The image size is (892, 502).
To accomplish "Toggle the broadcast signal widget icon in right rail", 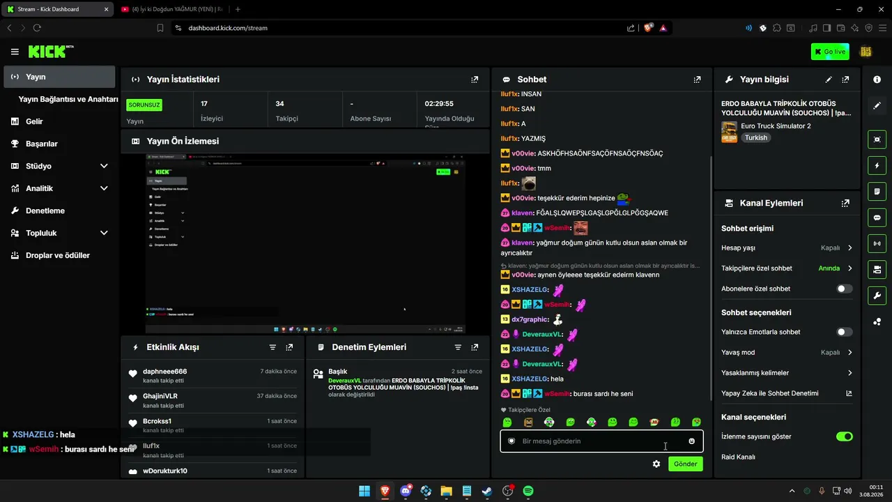I will (x=877, y=243).
